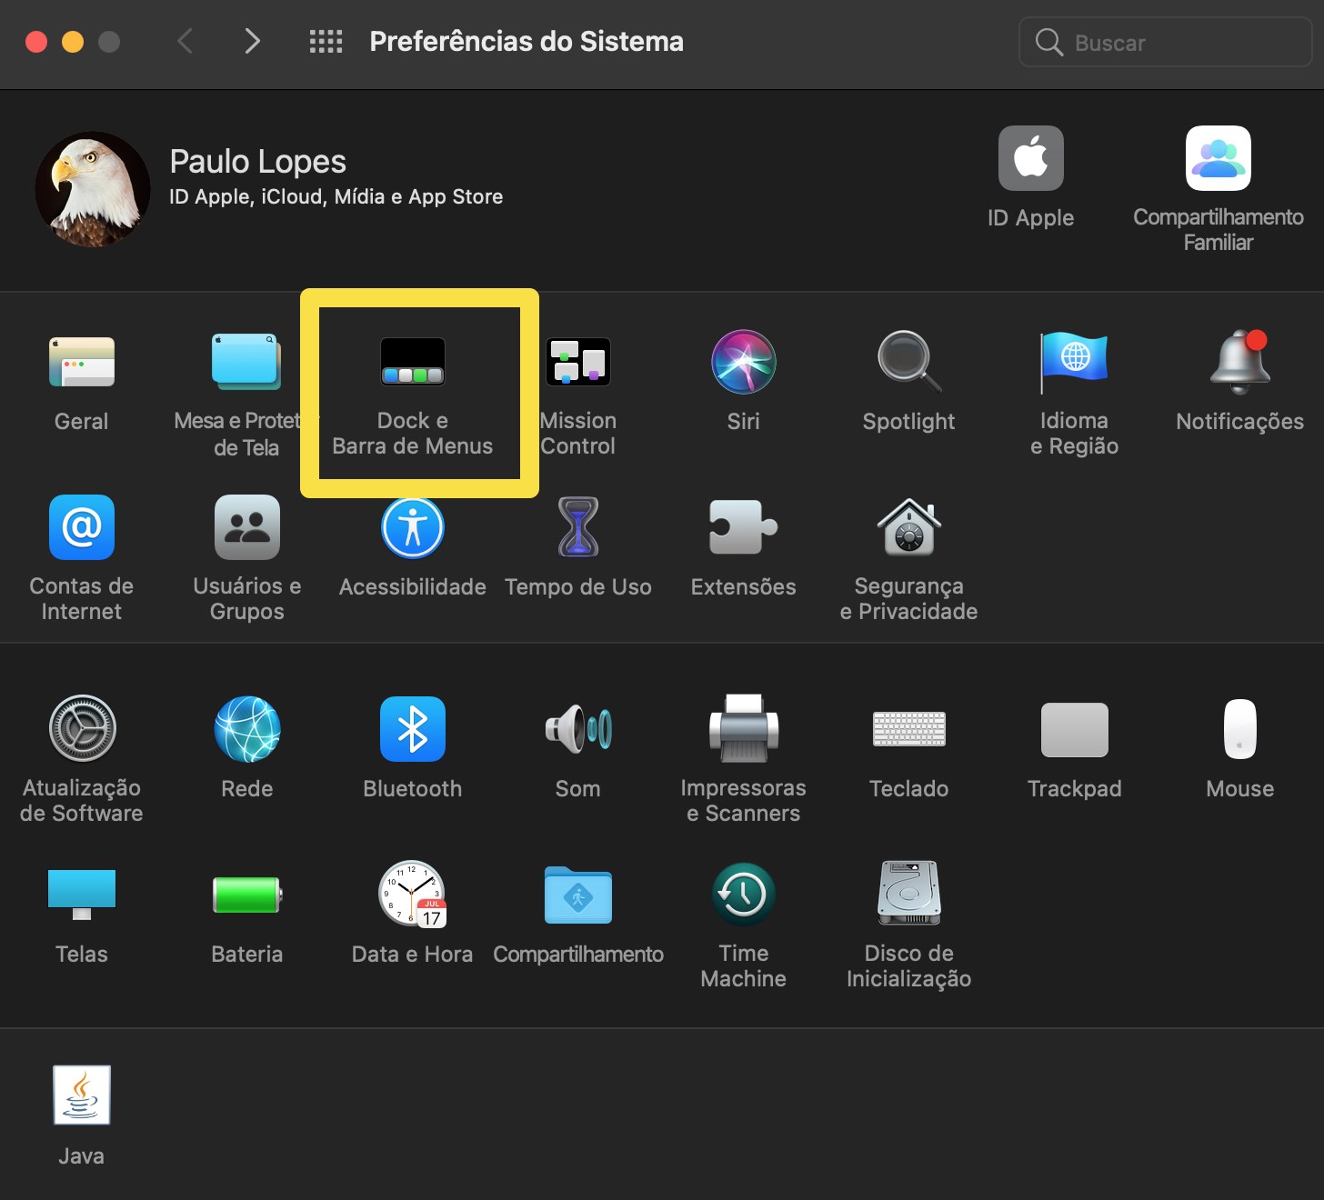
Task: Open Acessibilidade settings
Action: (412, 528)
